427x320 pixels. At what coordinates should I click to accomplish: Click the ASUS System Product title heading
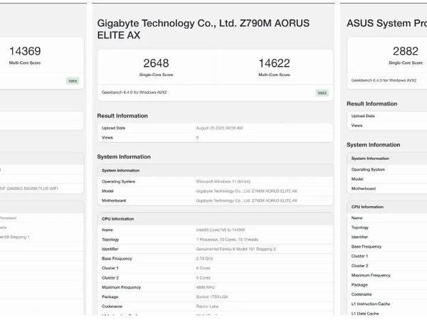[x=386, y=23]
